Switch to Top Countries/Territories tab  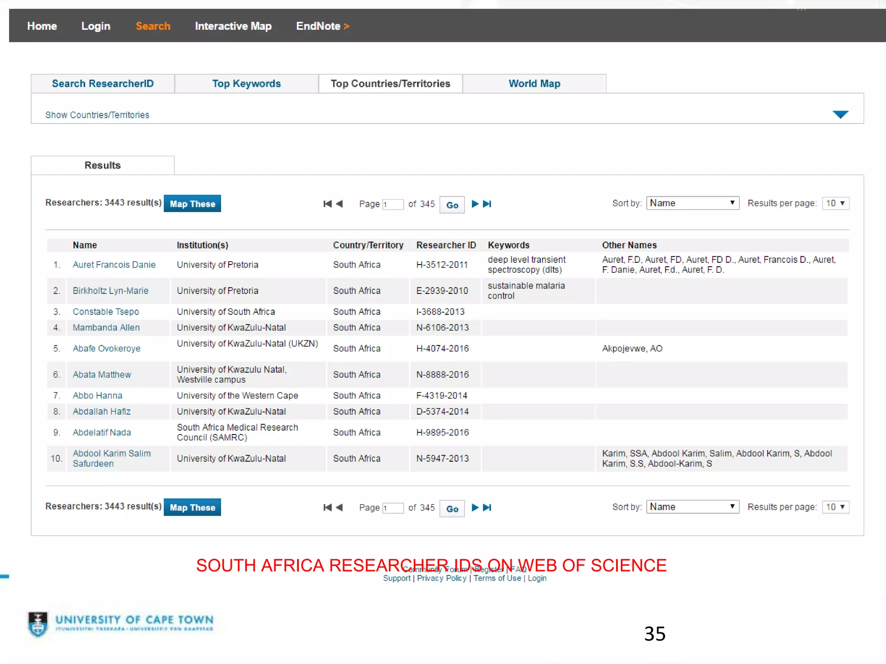391,83
